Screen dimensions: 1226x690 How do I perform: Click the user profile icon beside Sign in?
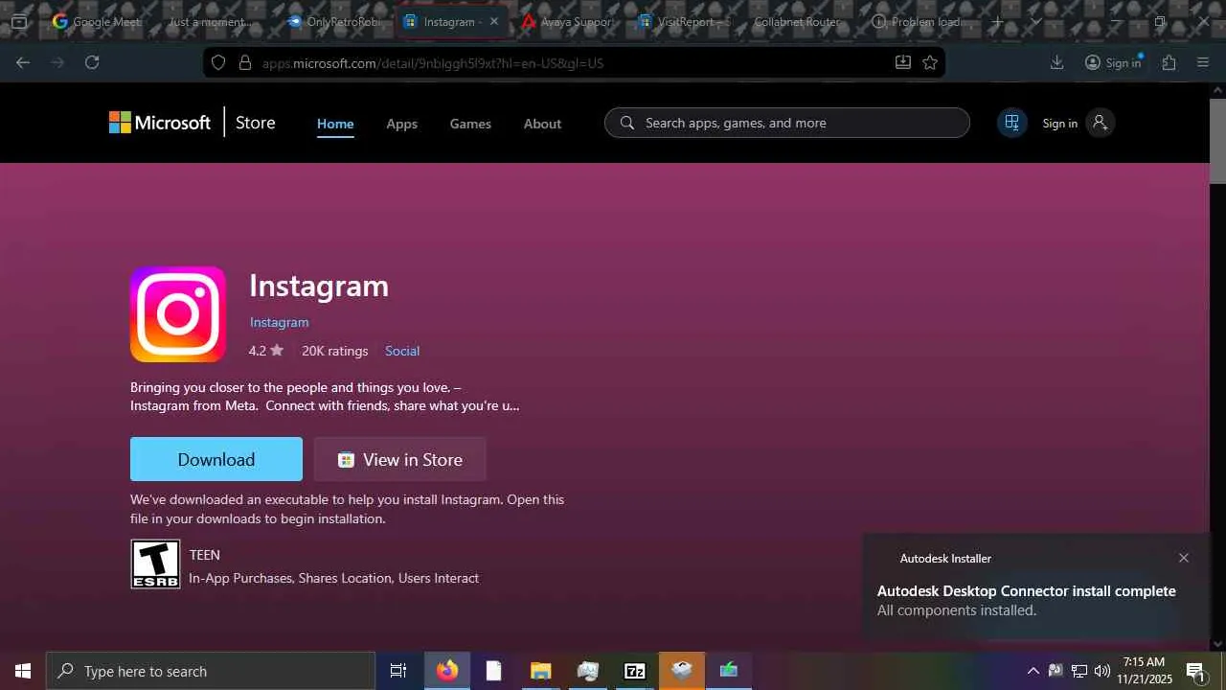1100,123
